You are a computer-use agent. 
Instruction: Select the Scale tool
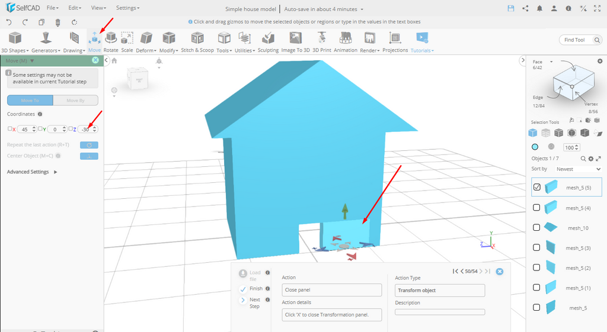click(x=127, y=42)
